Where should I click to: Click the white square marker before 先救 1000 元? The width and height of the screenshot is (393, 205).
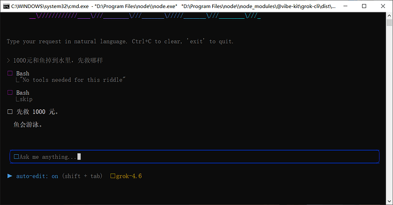pos(10,112)
